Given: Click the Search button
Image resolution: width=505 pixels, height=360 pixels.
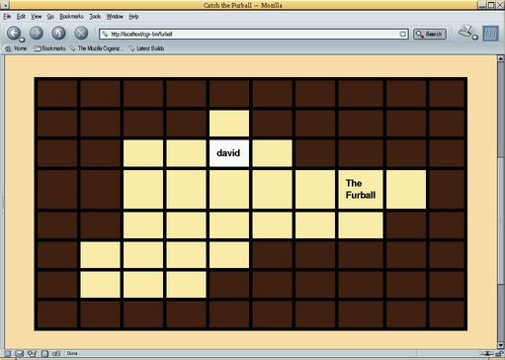Looking at the screenshot, I should [x=430, y=34].
